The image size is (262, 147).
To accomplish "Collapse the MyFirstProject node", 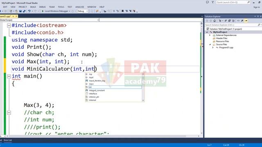I will click(x=207, y=32).
